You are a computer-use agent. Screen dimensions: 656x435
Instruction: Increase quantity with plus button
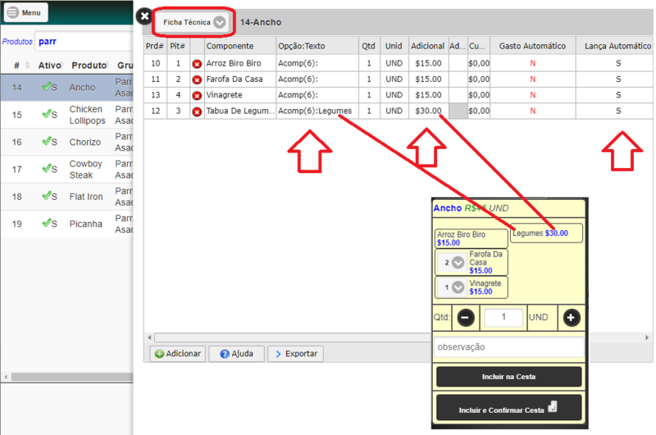point(571,318)
